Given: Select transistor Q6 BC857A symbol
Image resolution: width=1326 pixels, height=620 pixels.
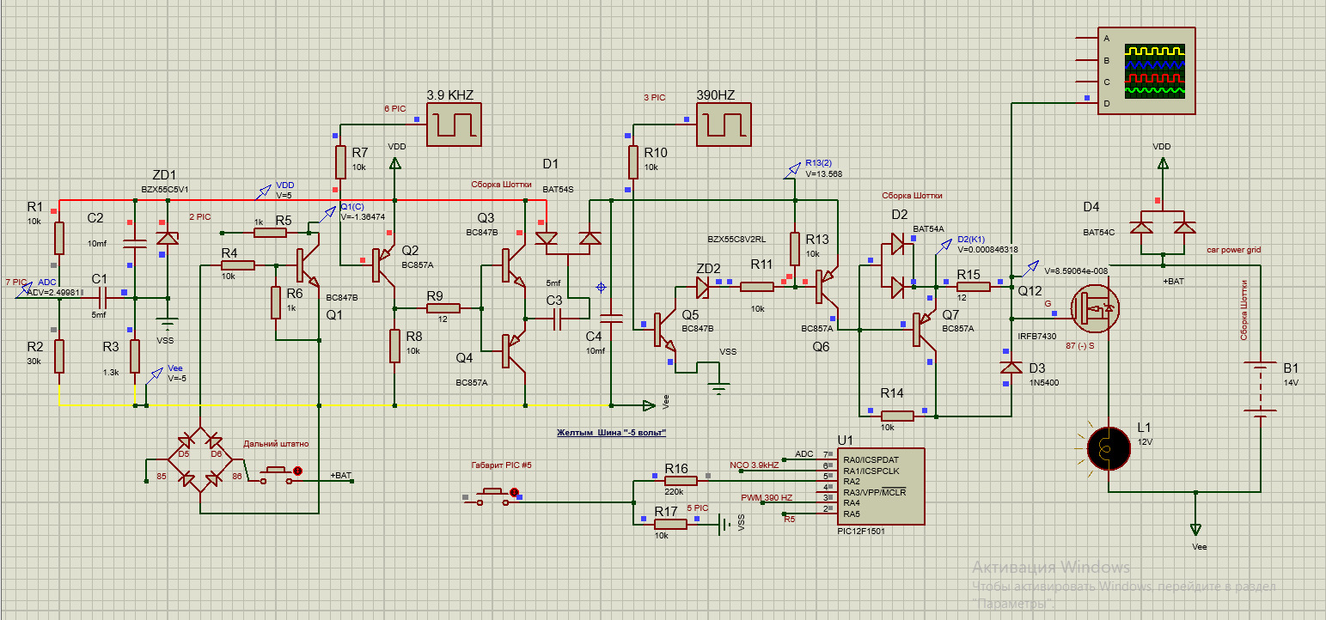Looking at the screenshot, I should pos(826,288).
